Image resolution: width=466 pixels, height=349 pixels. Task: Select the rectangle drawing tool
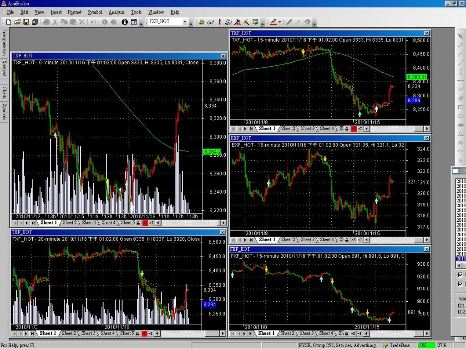tap(461, 107)
